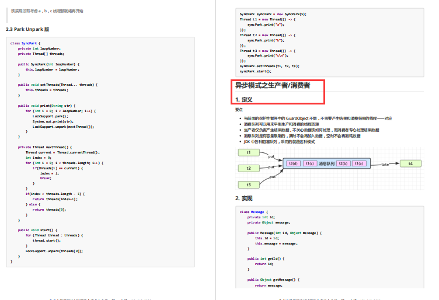Select the t4 consumer box in the diagram

click(410, 163)
